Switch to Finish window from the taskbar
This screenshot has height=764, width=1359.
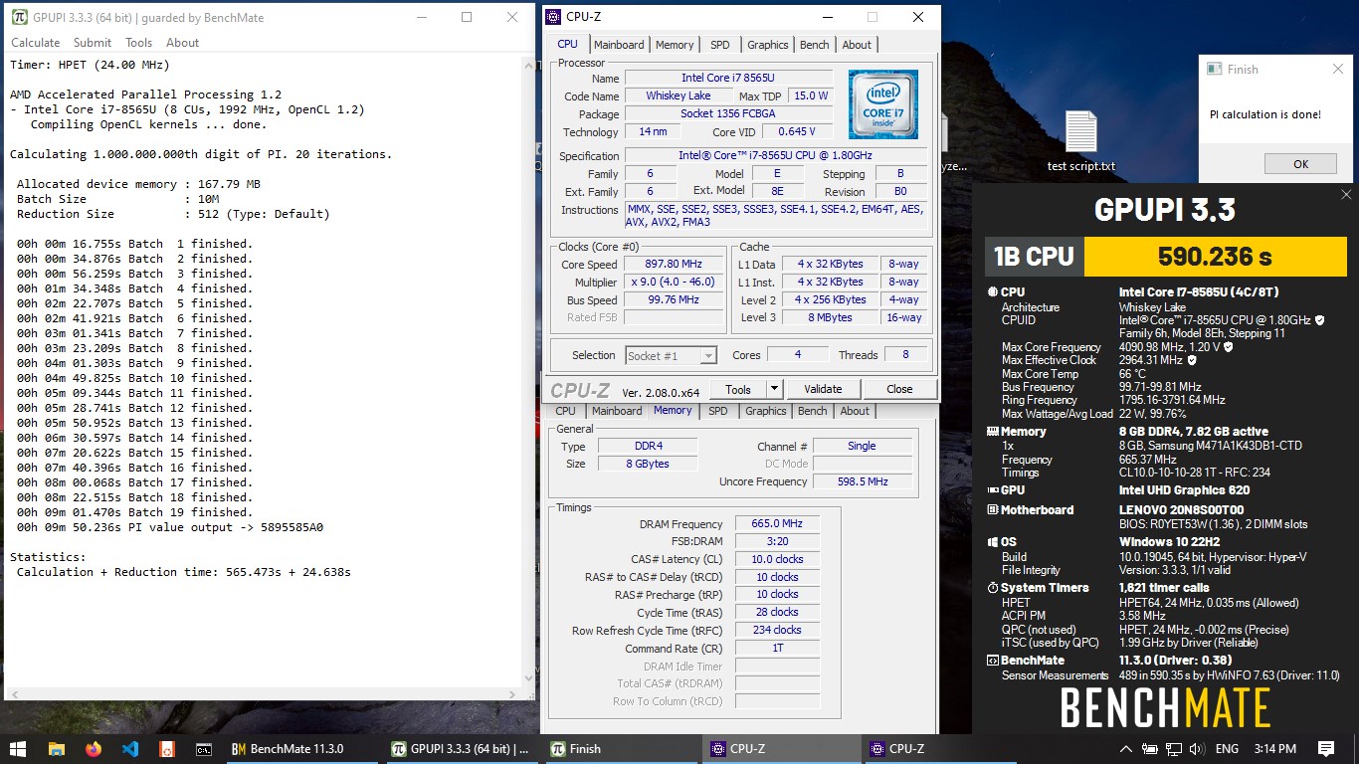(623, 749)
